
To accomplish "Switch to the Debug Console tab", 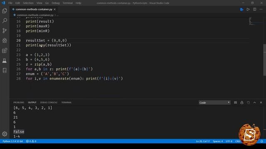I will click(x=49, y=103).
